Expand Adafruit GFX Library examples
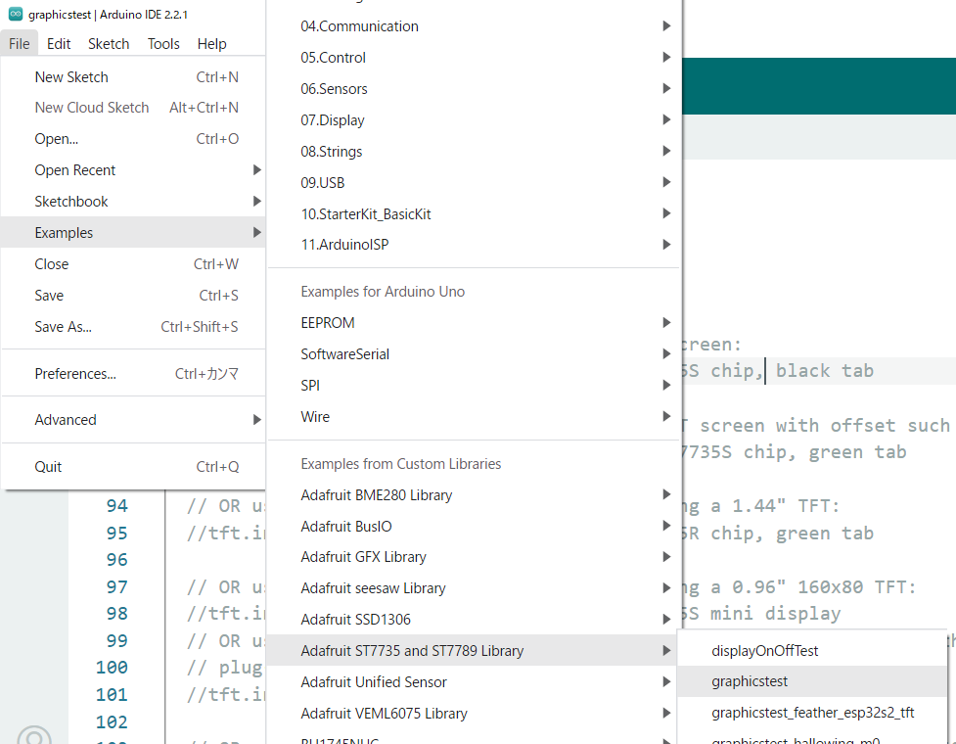This screenshot has height=744, width=956. 474,557
